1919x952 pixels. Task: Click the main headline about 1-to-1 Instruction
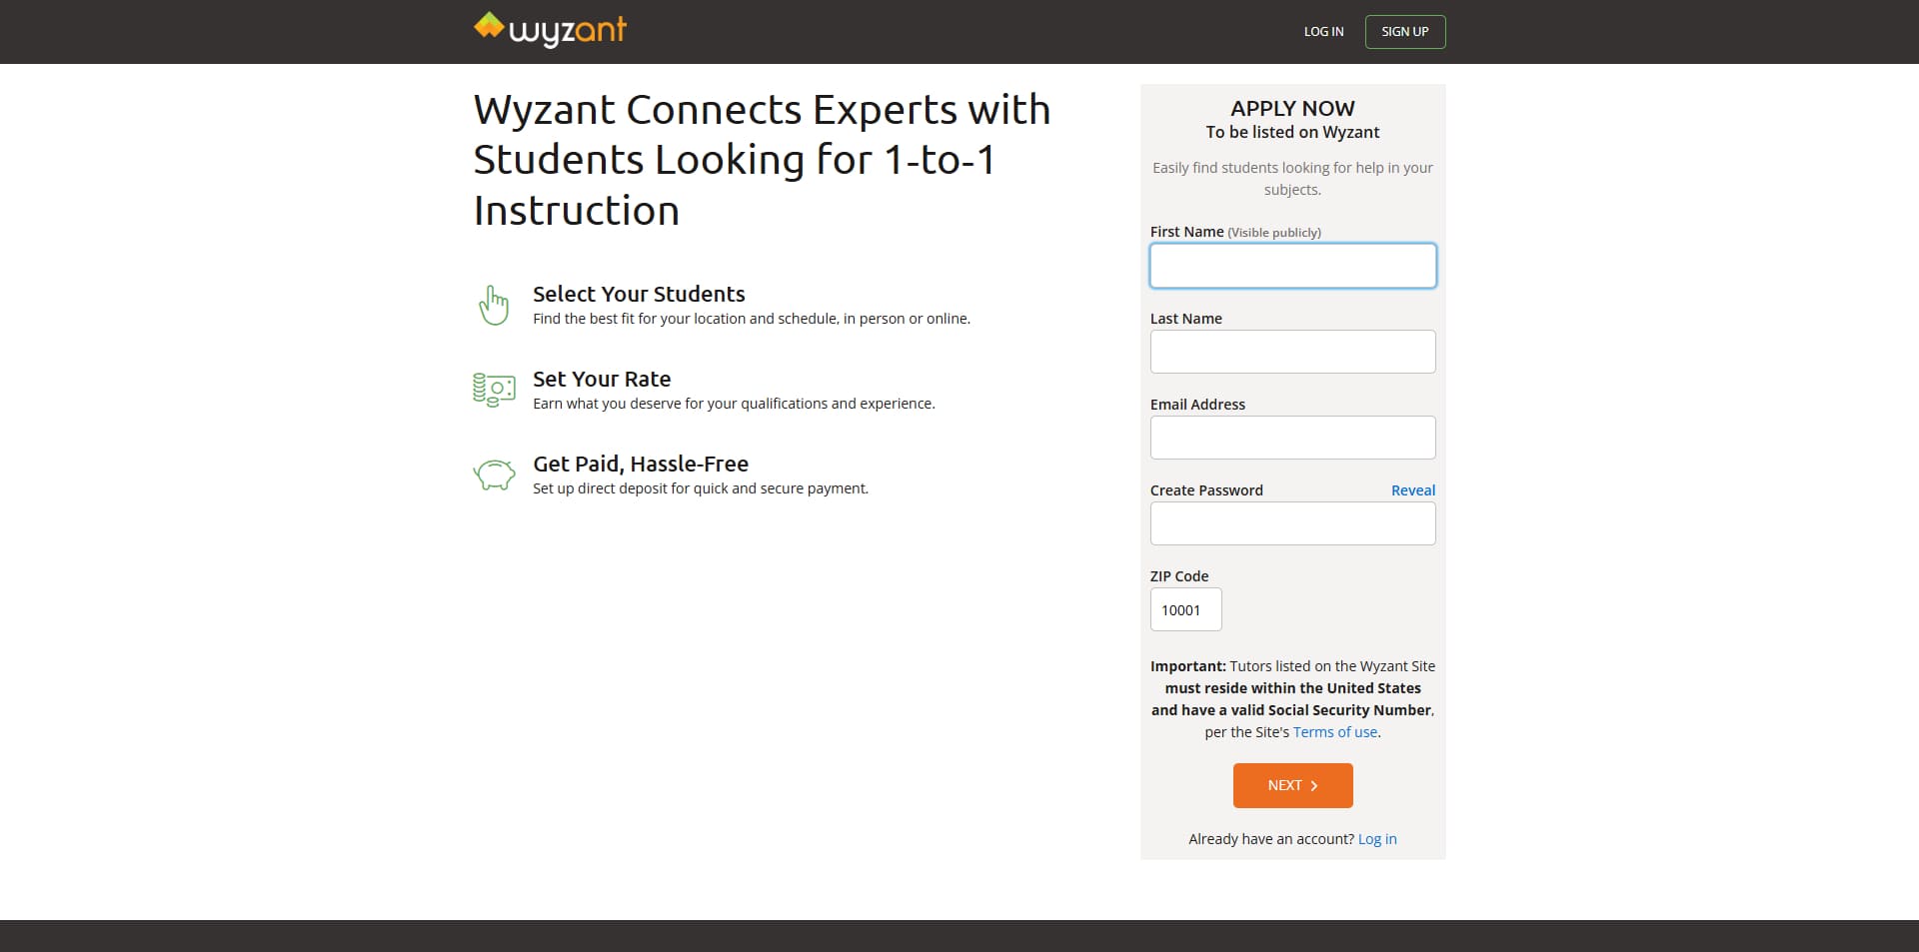click(x=762, y=160)
